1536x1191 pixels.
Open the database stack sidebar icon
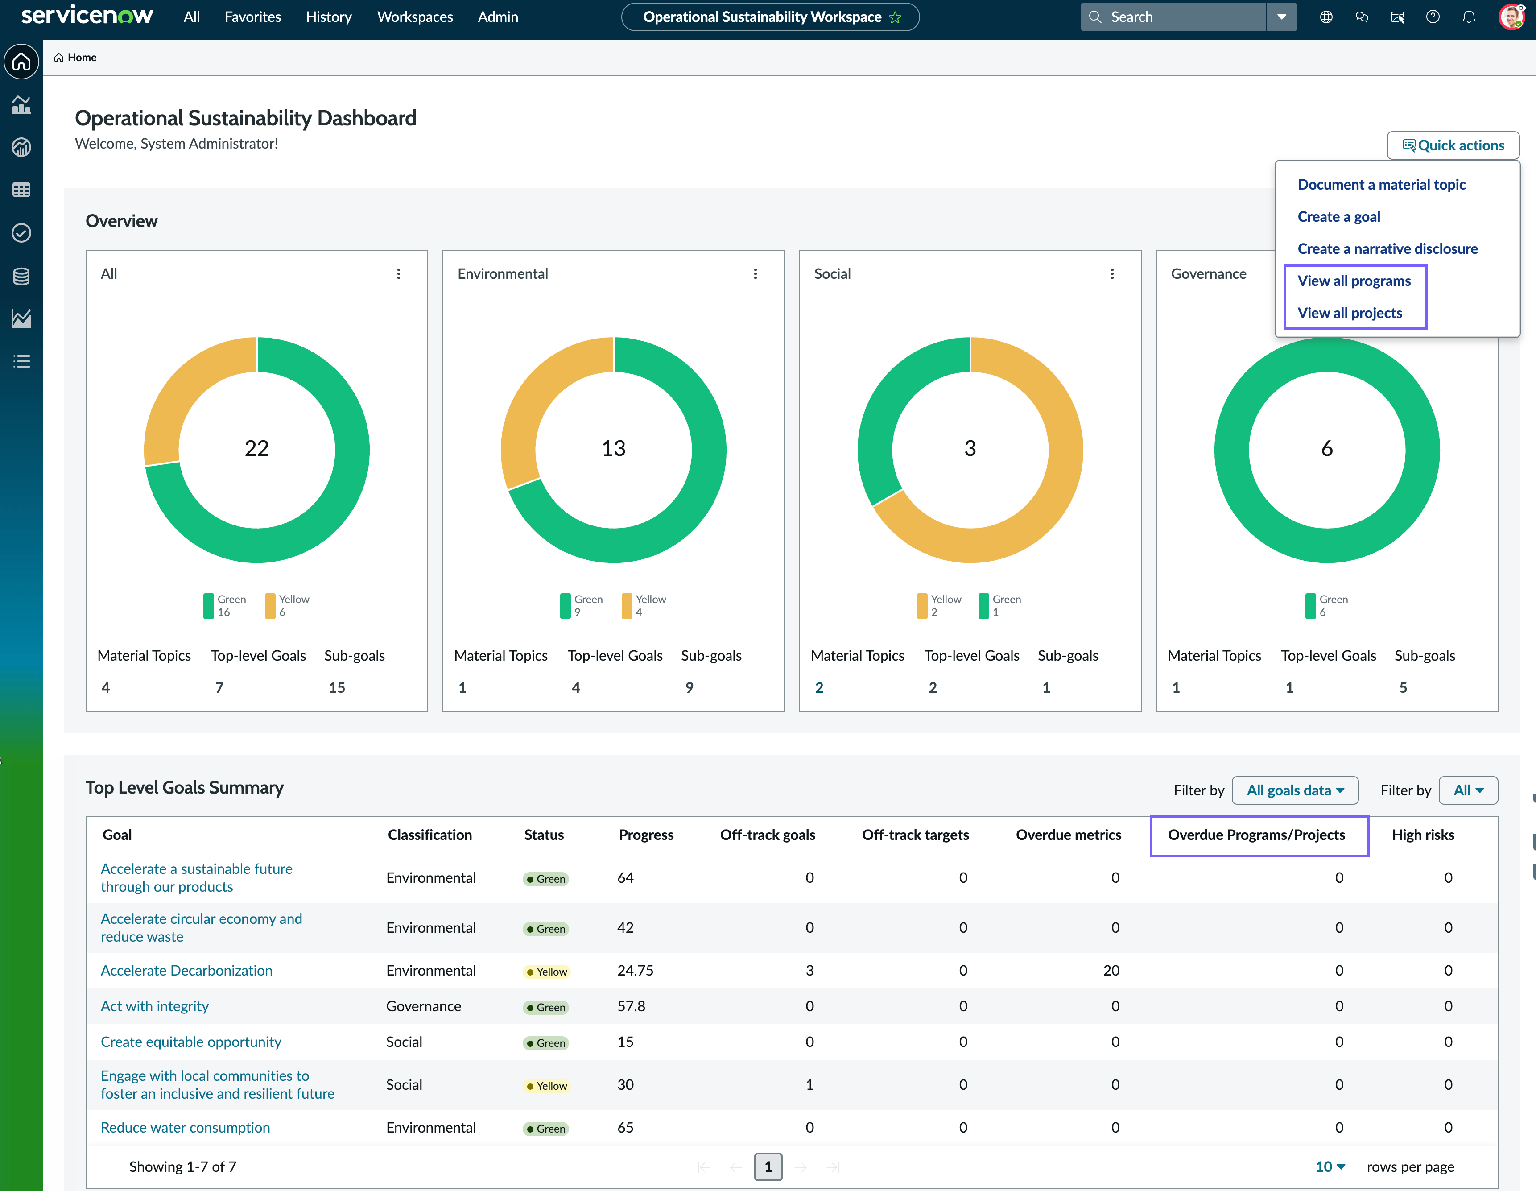click(x=21, y=276)
